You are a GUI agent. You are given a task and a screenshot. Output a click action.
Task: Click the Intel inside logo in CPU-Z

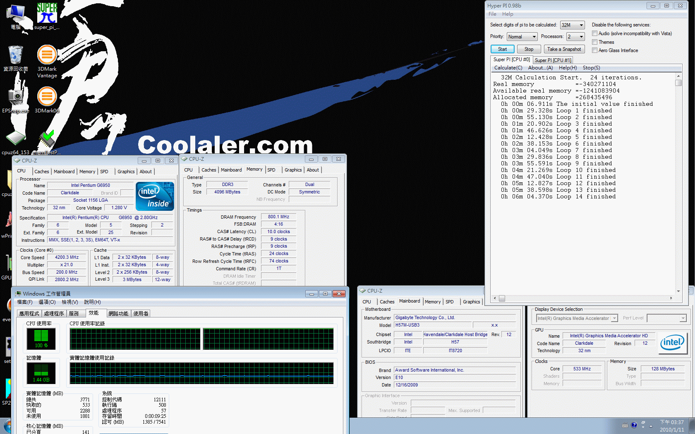pyautogui.click(x=155, y=196)
